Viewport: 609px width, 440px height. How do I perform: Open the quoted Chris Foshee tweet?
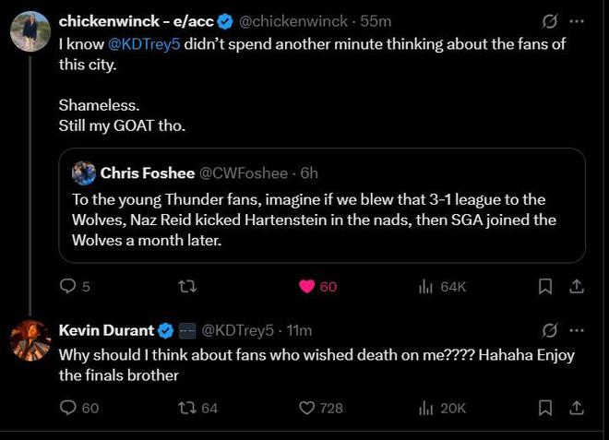point(322,212)
